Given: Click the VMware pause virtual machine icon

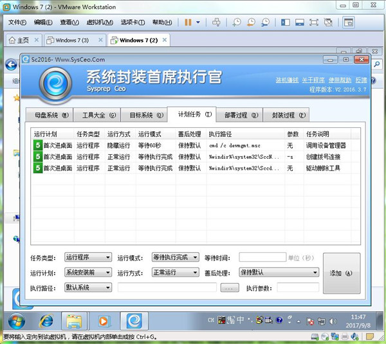Looking at the screenshot, I should (x=188, y=23).
